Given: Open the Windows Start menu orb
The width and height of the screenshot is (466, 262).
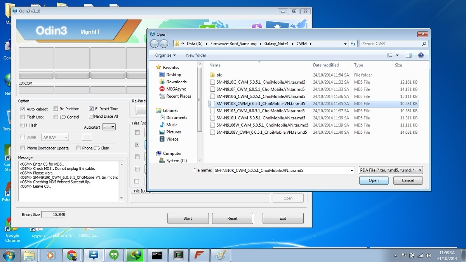Looking at the screenshot, I should tap(9, 255).
